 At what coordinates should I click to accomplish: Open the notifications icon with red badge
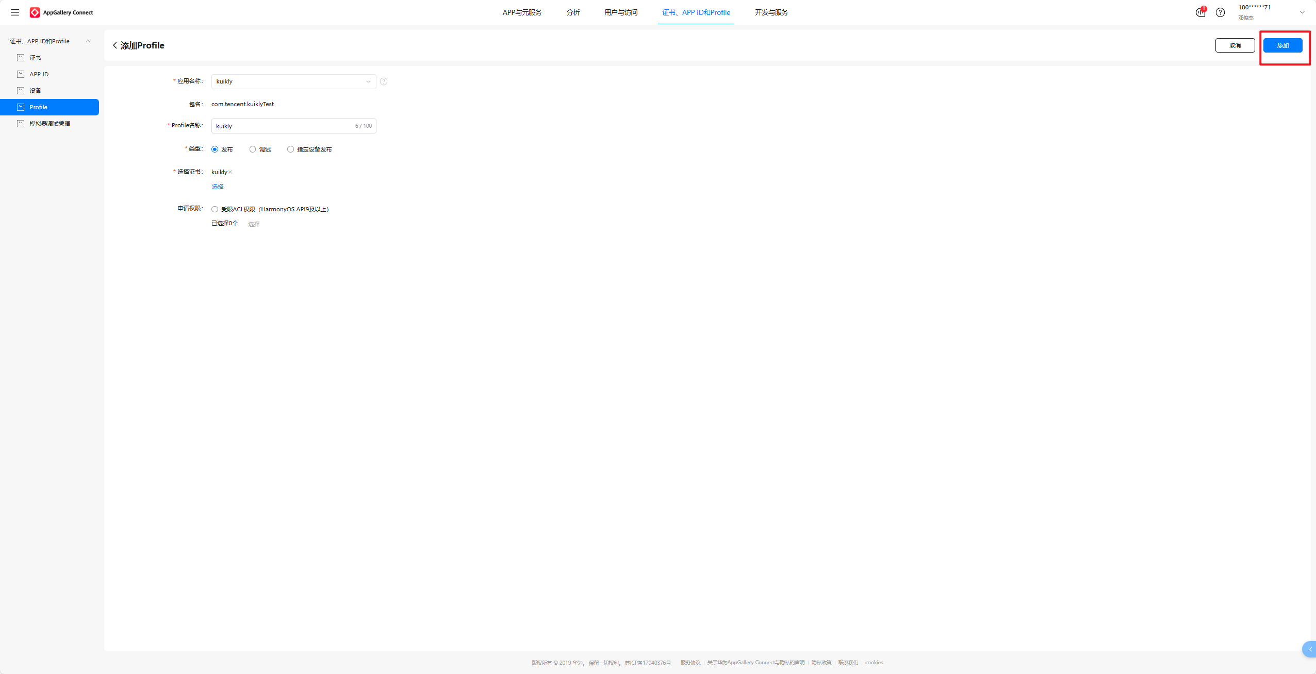(1200, 12)
